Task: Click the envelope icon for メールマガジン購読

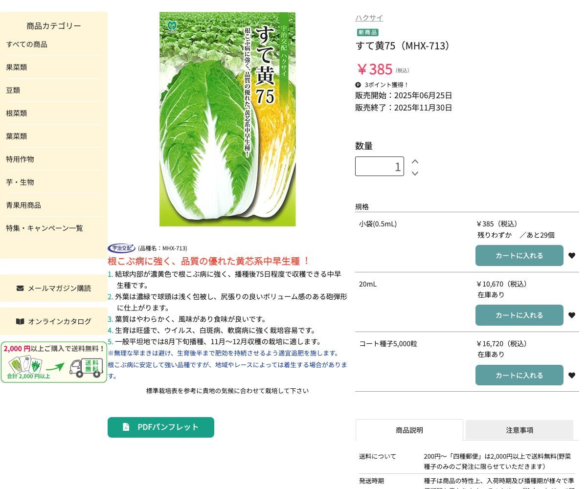Action: coord(20,288)
